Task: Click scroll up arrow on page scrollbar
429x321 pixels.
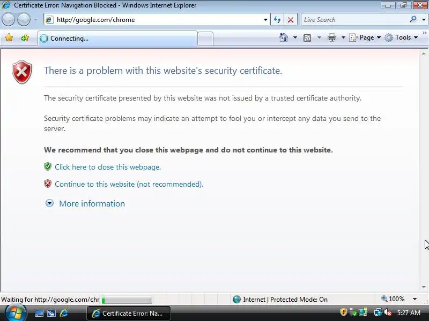Action: pos(424,54)
